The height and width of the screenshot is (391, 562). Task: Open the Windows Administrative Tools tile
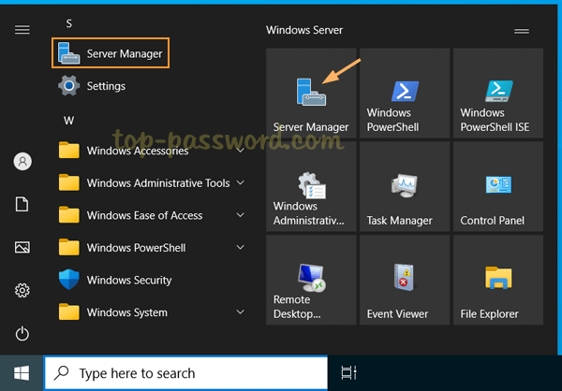(310, 187)
